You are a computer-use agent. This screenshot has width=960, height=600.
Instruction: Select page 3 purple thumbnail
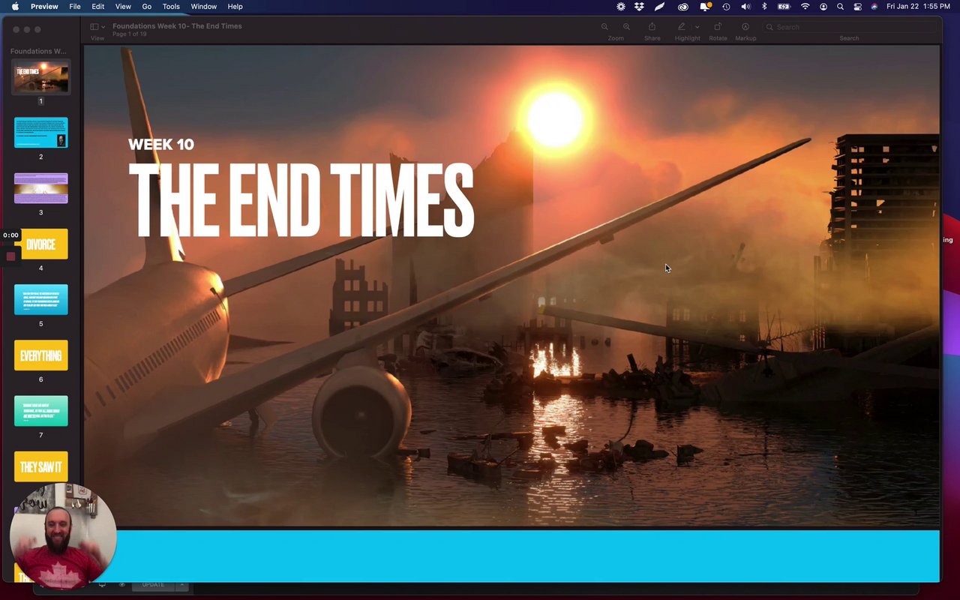(x=40, y=188)
